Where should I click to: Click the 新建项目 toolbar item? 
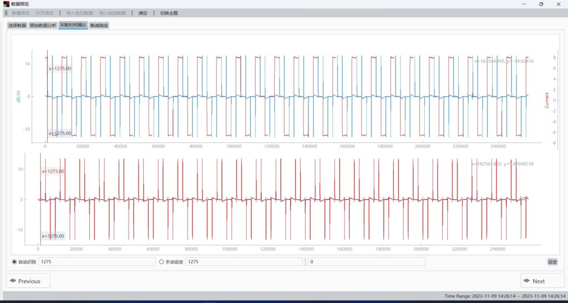click(x=21, y=13)
